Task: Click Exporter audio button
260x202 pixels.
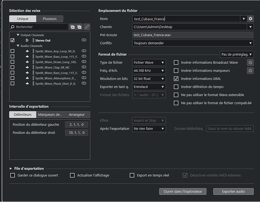Action: click(233, 191)
